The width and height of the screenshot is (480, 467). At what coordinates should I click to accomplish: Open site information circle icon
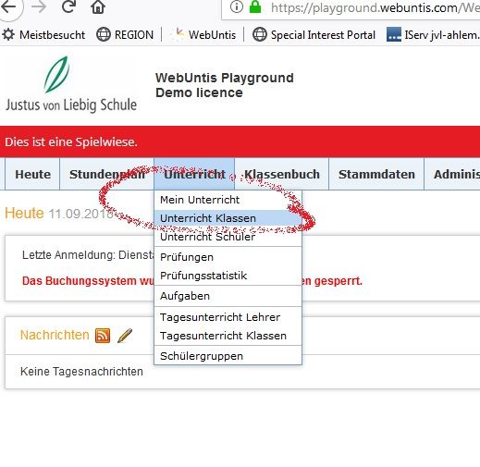237,6
